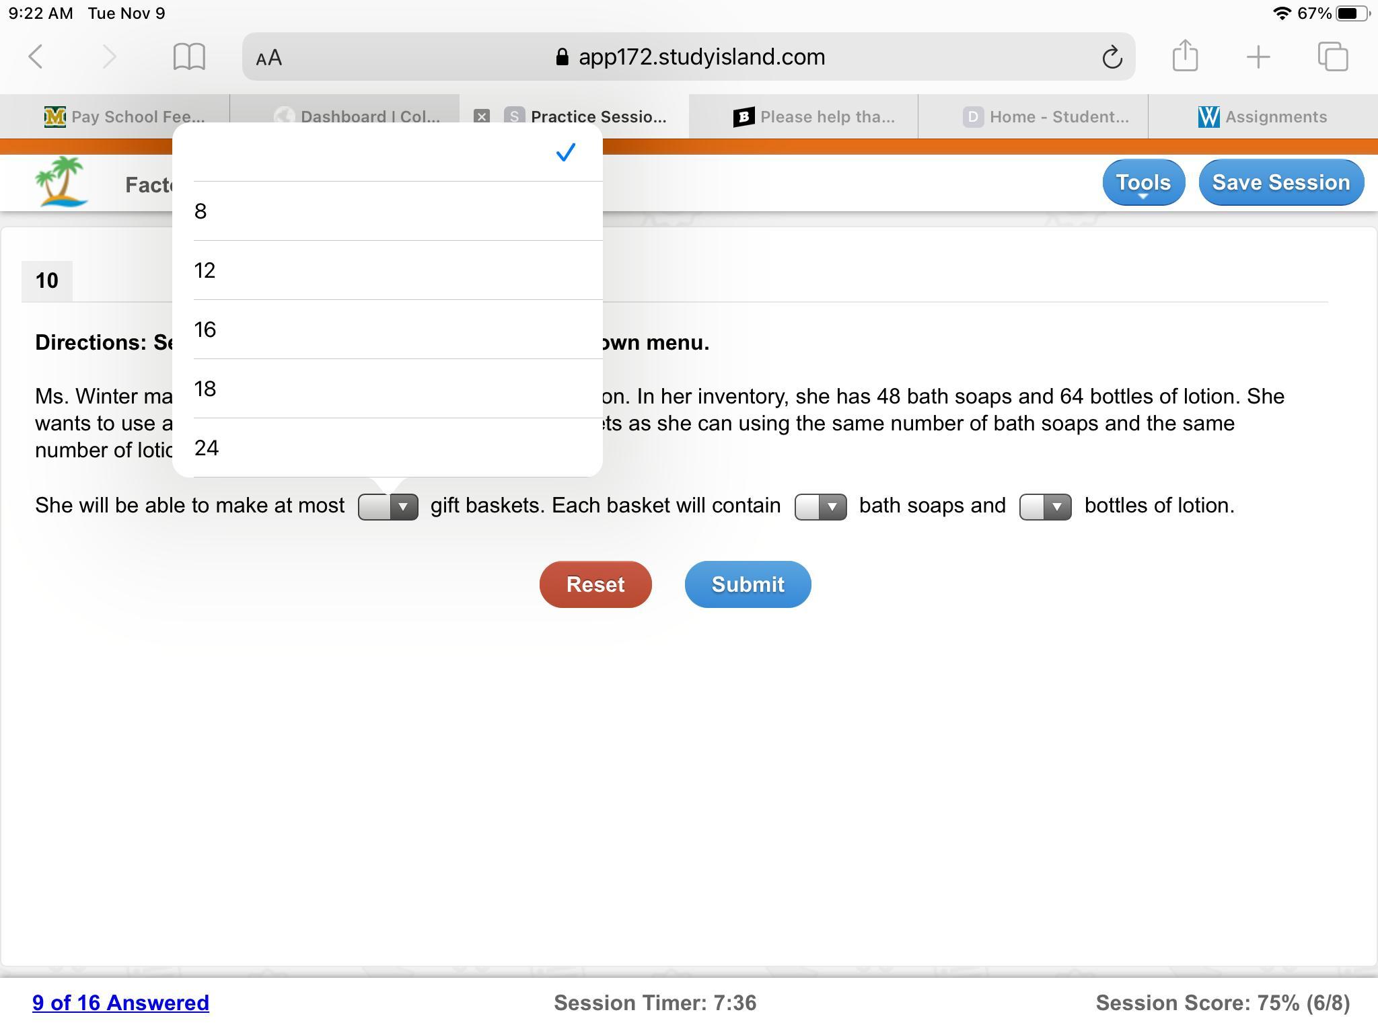Open the Share sheet icon
Screen dimensions: 1378x1033
1185,56
